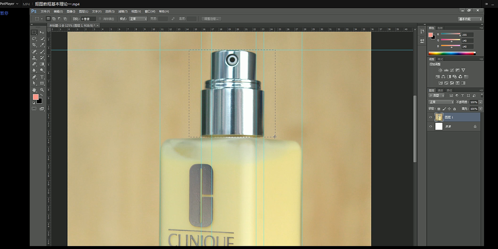498x249 pixels.
Task: Expand the 填充 fill slider arrow
Action: pos(481,109)
